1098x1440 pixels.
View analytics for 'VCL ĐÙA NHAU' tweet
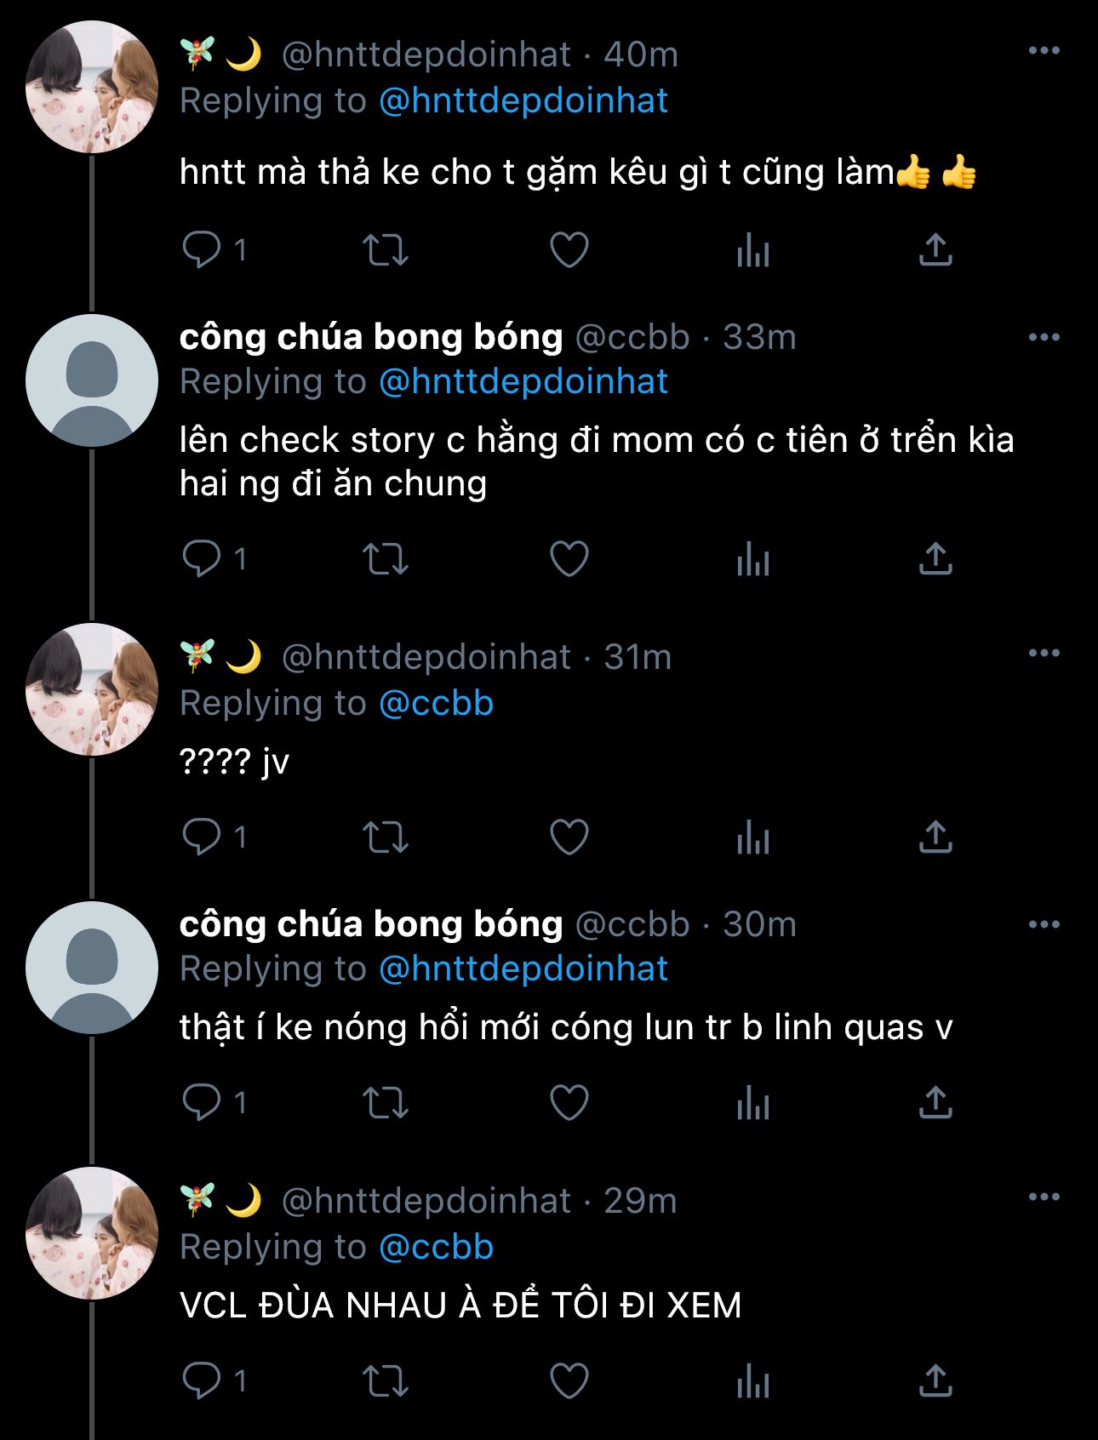point(752,1380)
